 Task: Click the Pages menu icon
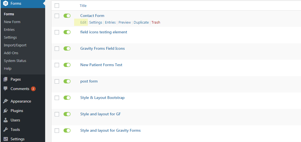(5, 79)
